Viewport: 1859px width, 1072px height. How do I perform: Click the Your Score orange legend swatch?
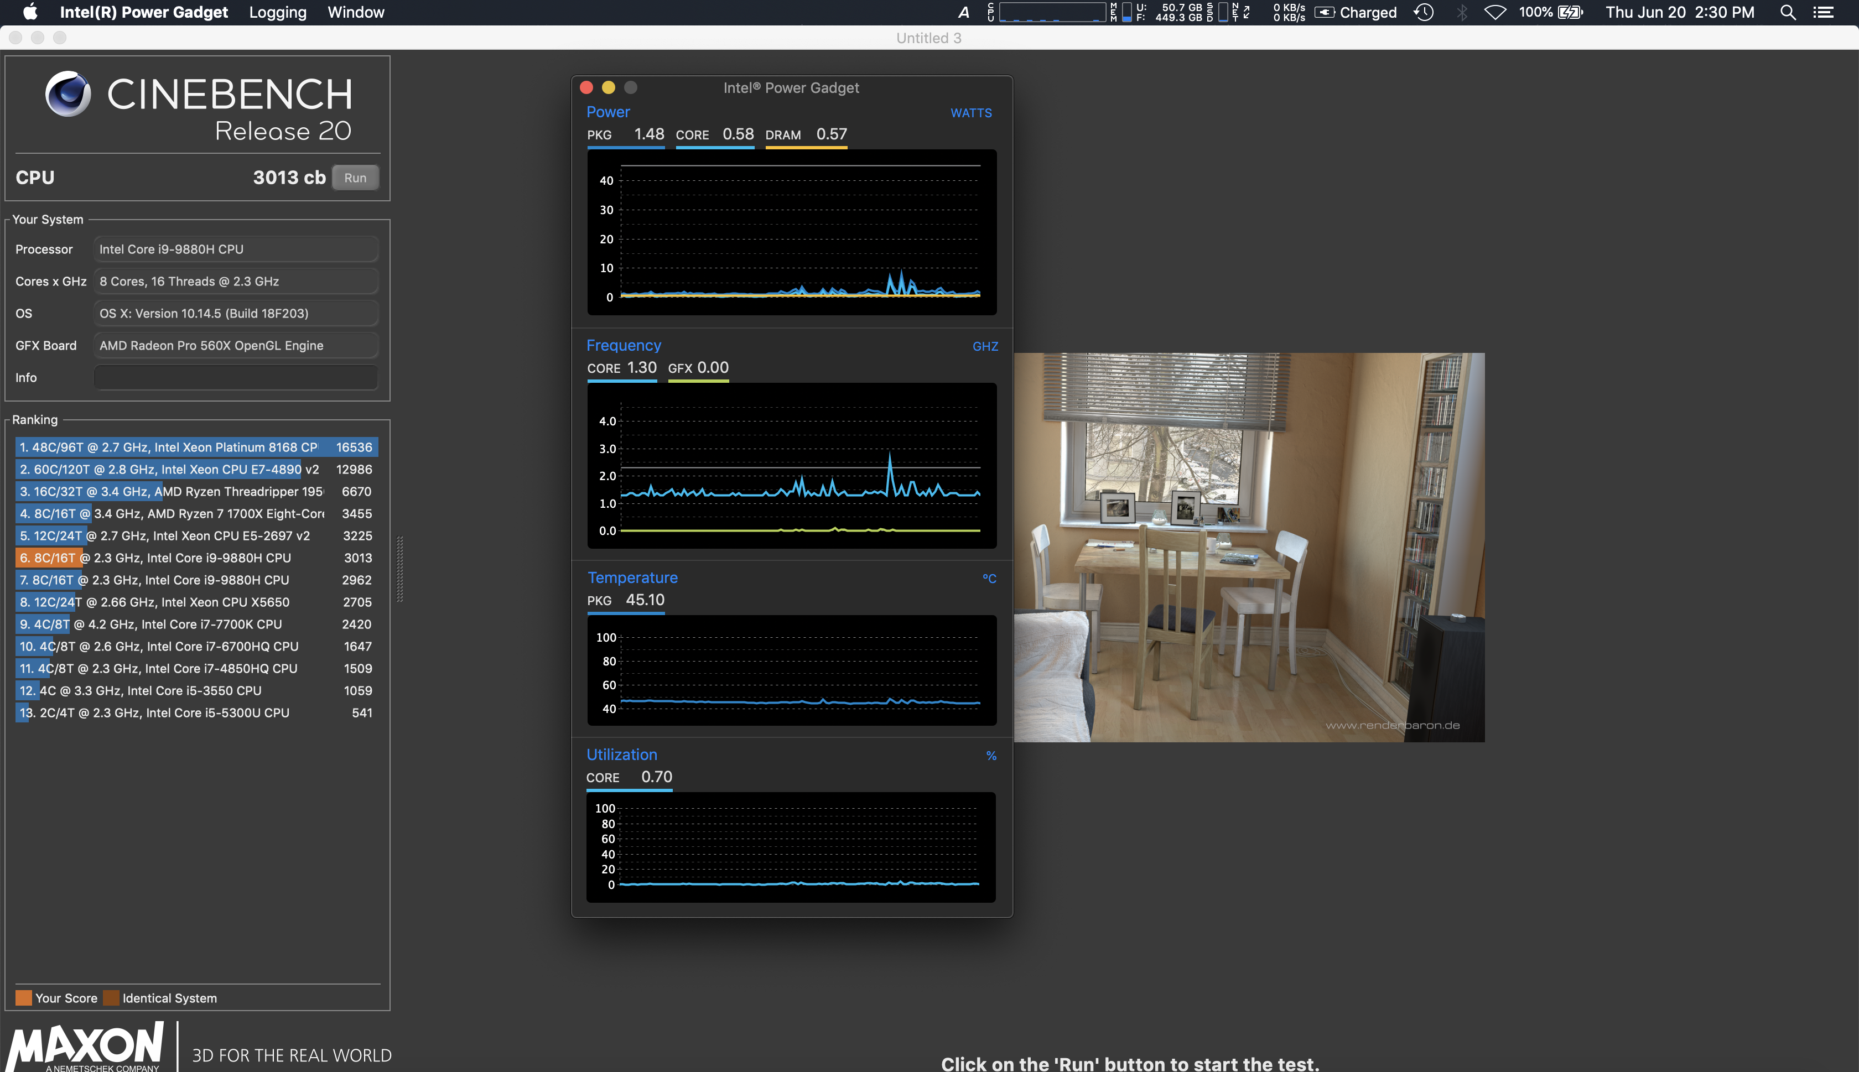(24, 998)
